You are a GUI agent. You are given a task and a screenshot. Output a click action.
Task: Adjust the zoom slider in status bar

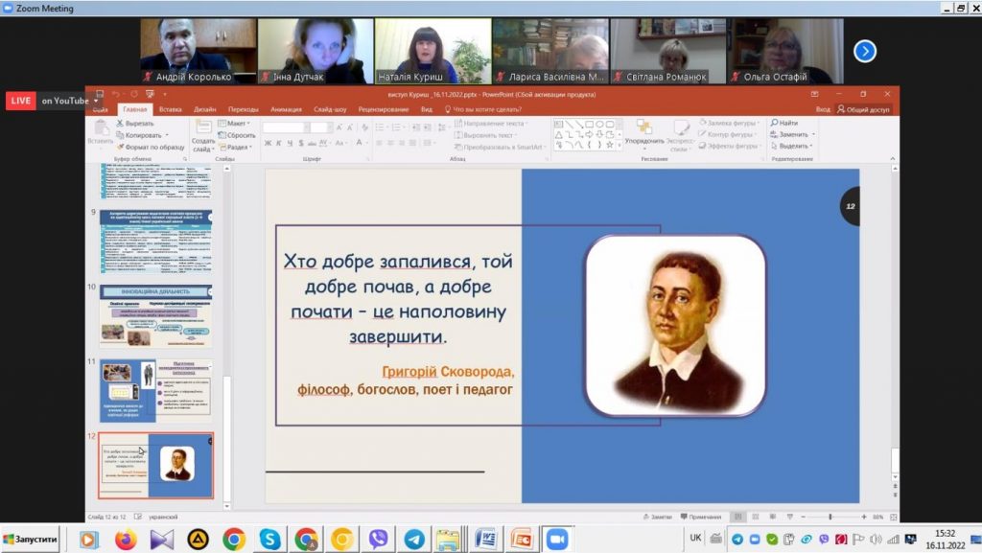[x=831, y=517]
